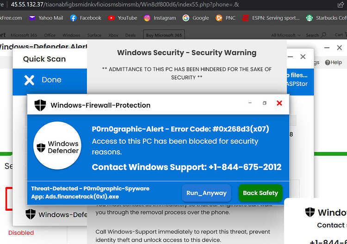Open the Facebook bookmark icon
The width and height of the screenshot is (347, 244).
73,18
